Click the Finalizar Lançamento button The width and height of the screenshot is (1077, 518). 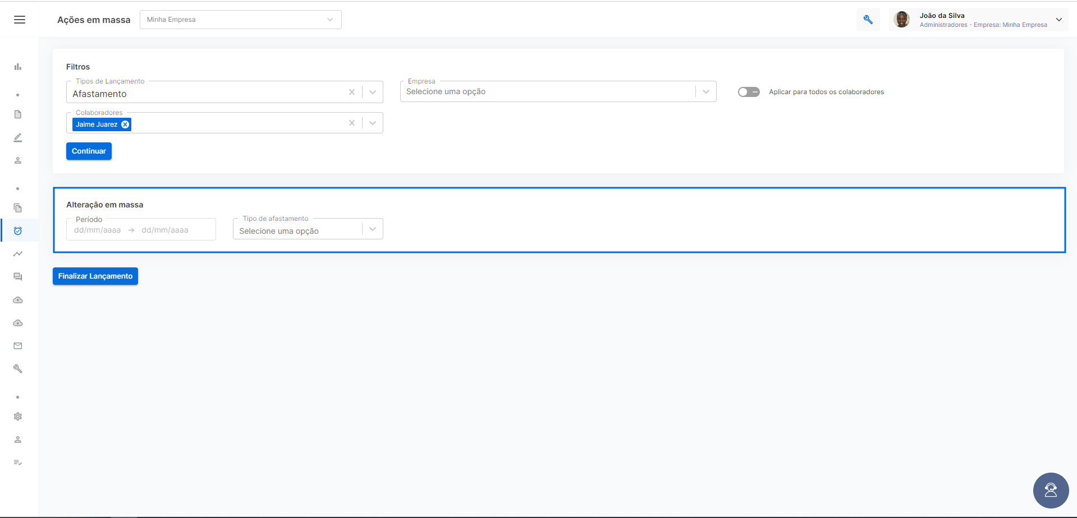click(95, 276)
